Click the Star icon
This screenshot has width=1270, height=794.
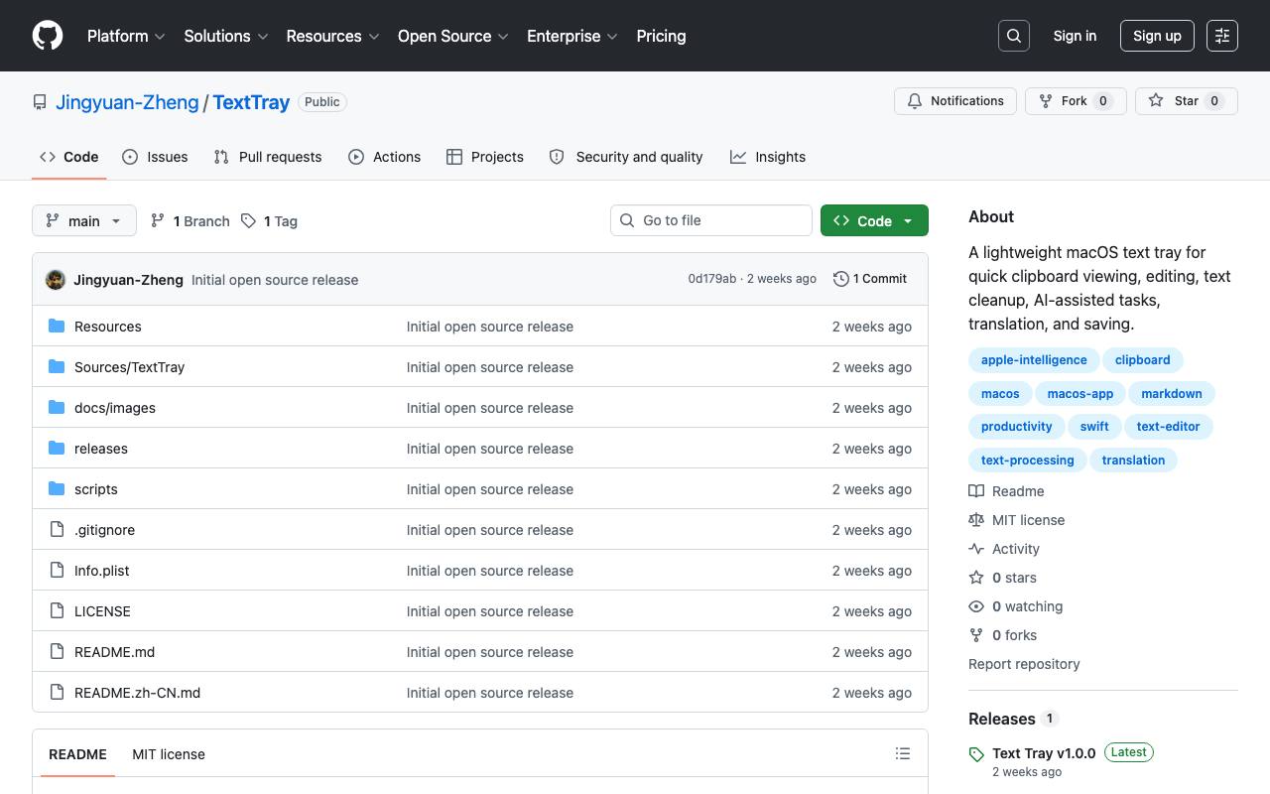[1156, 101]
